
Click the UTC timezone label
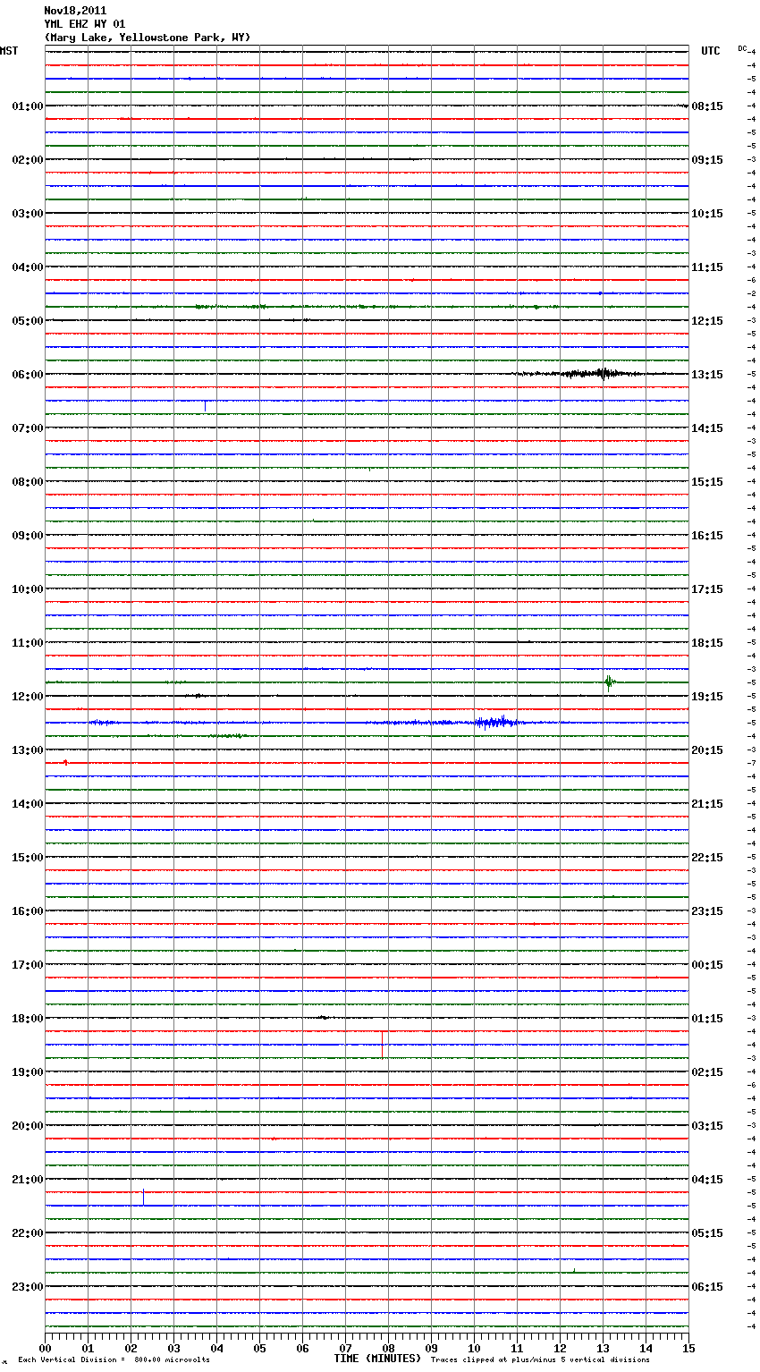[711, 51]
